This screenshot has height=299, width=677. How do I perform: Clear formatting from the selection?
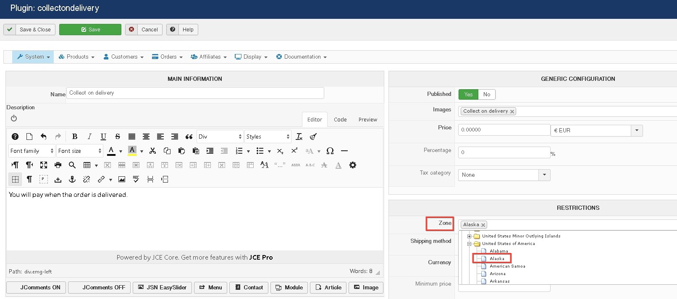click(299, 137)
